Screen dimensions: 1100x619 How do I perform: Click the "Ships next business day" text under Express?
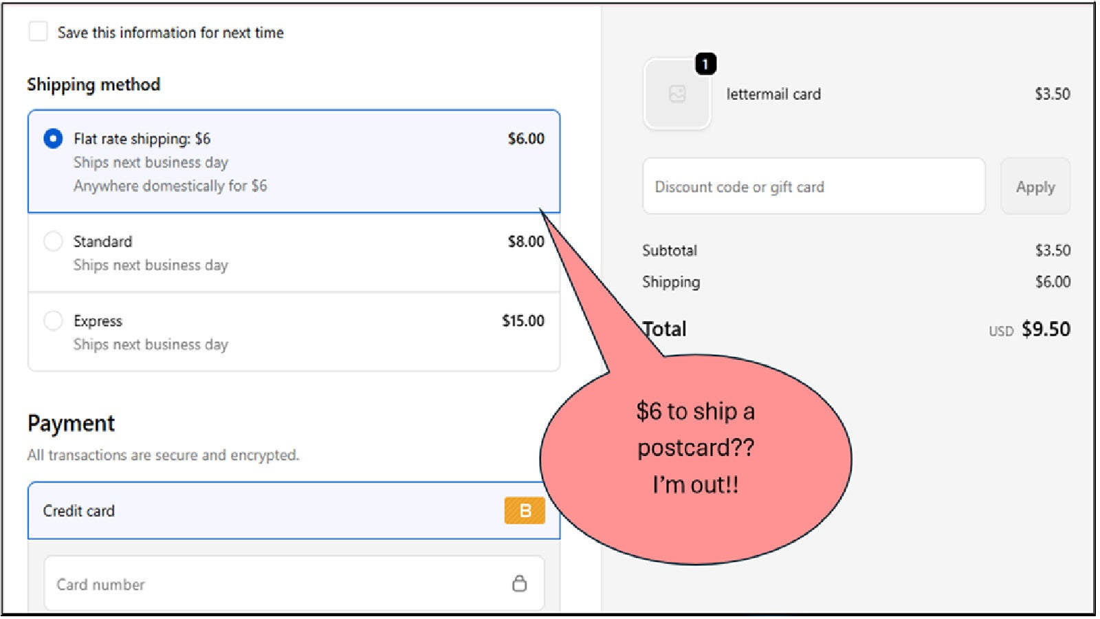click(x=151, y=344)
